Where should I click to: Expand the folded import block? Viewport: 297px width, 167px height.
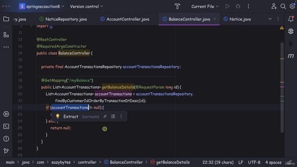pos(51,26)
